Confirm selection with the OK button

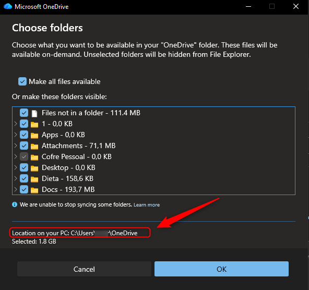pos(221,269)
